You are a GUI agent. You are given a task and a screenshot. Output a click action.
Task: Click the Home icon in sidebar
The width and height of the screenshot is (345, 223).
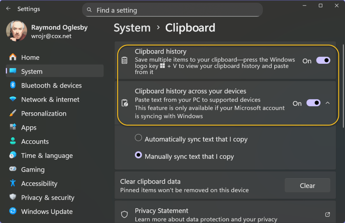pos(13,57)
